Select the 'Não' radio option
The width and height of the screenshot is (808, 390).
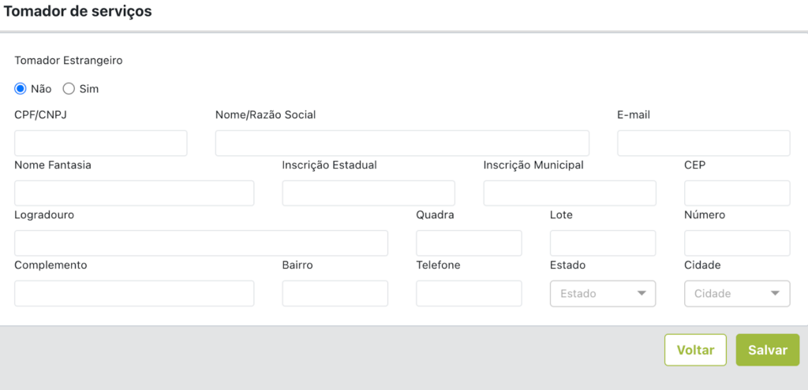point(21,89)
